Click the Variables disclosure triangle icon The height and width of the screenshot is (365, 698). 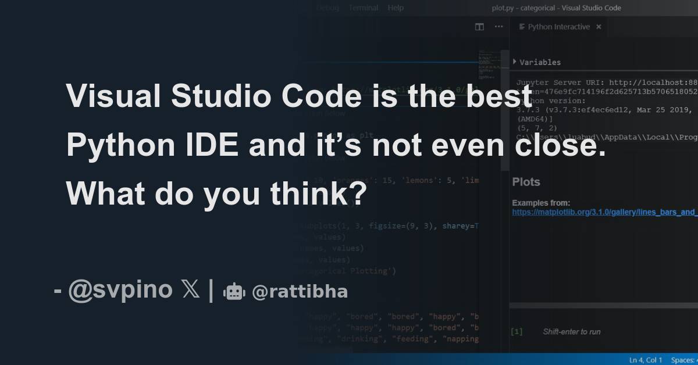[514, 62]
